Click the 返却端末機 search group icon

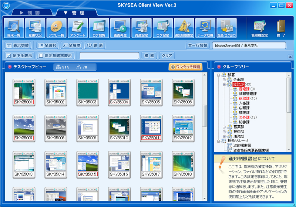pyautogui.click(x=229, y=146)
